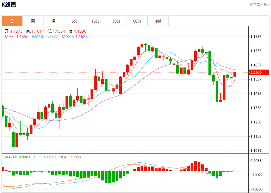
Task: Click the 0.0055 MACD axis label
Action: [256, 161]
